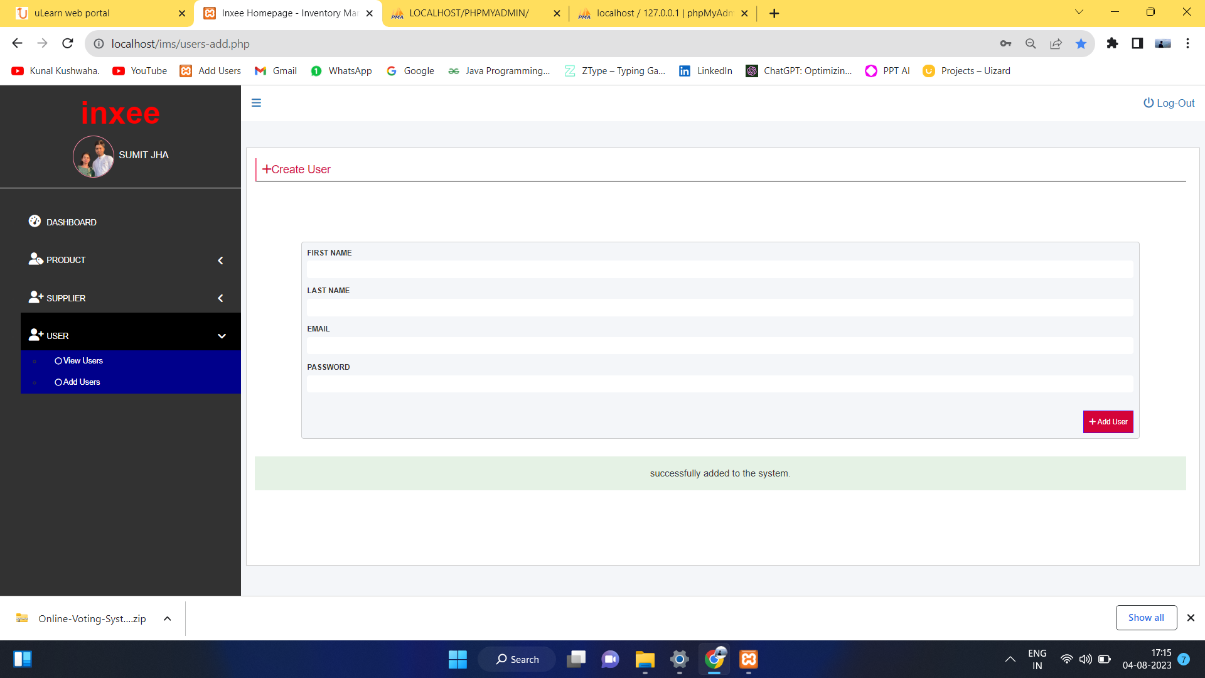Select the View Users radio option
Screen dimensions: 1205x678
[x=58, y=360]
